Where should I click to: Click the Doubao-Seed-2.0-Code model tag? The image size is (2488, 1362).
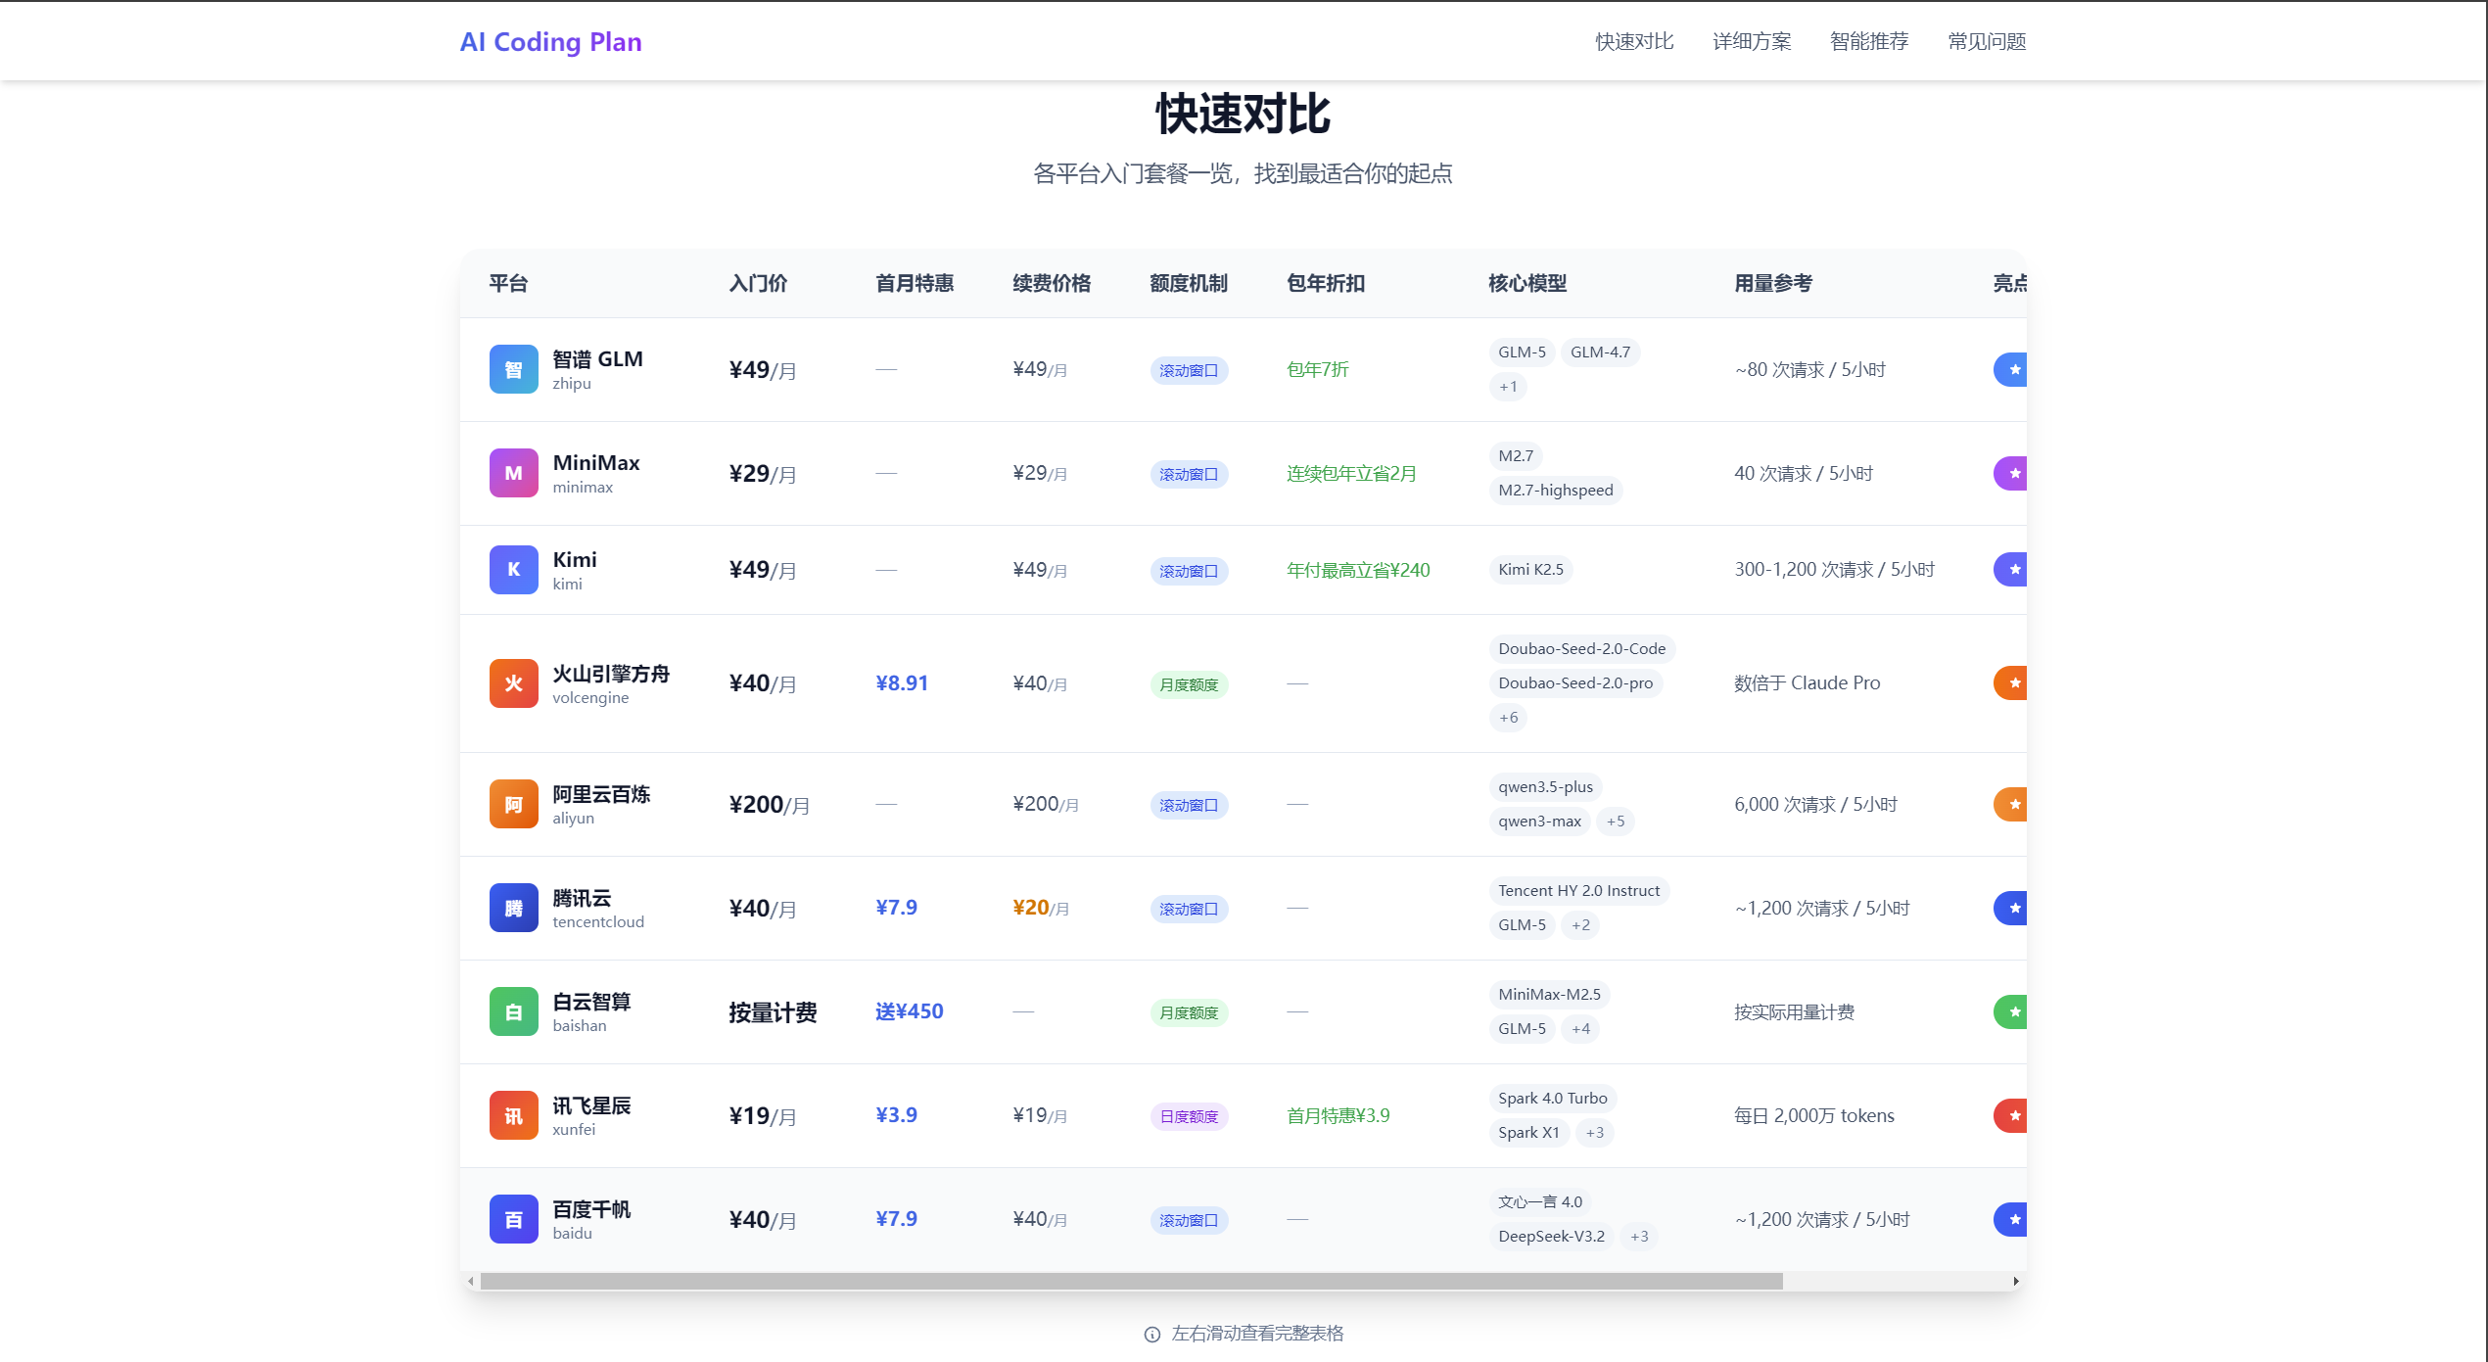(x=1582, y=649)
